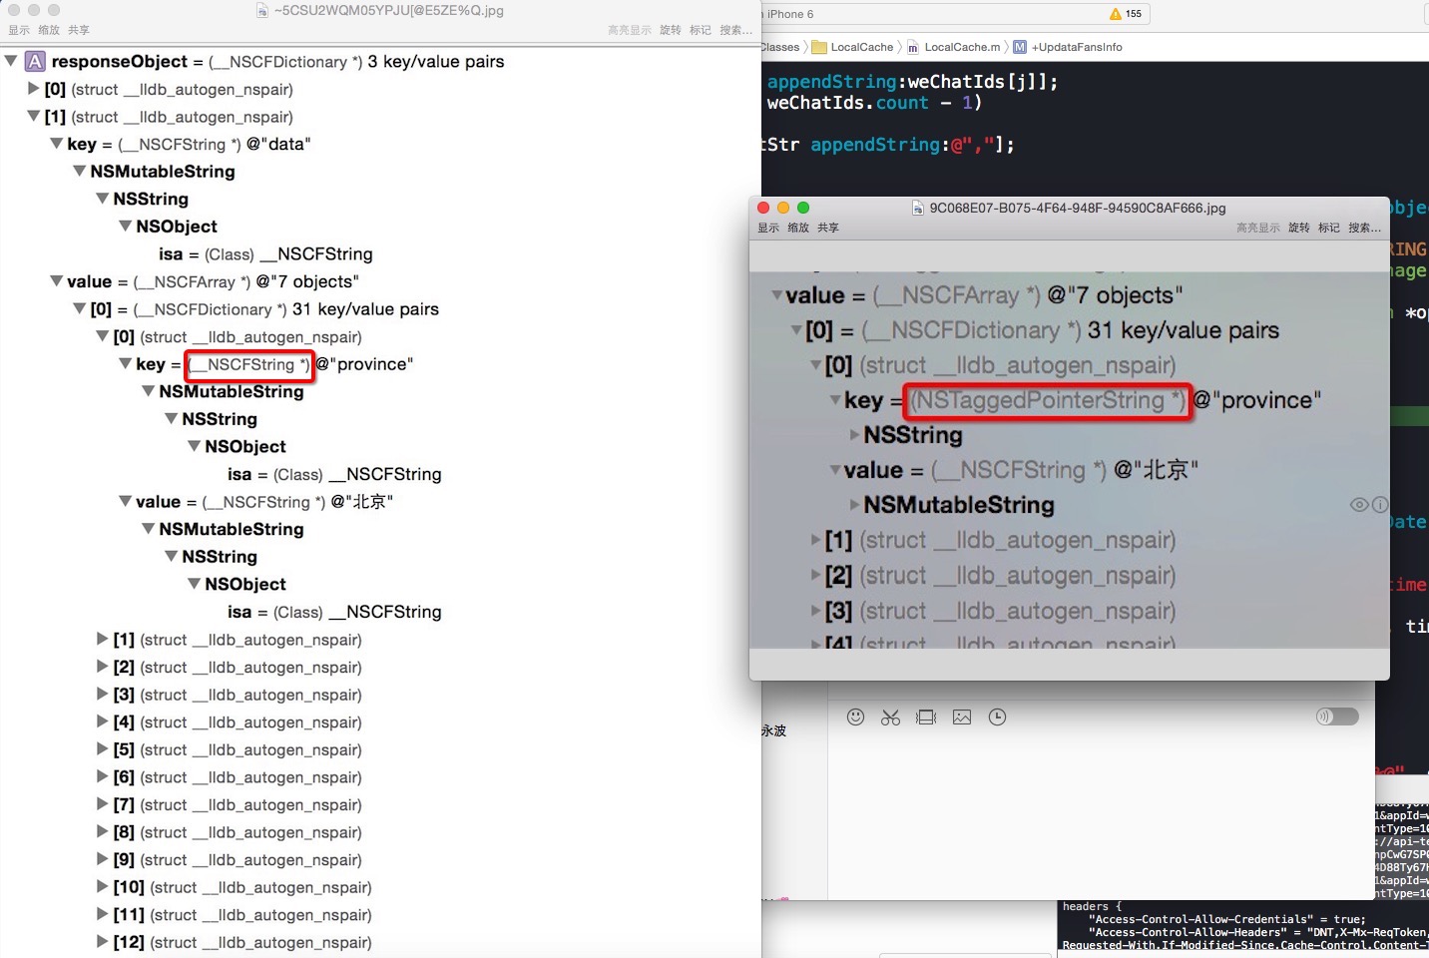The height and width of the screenshot is (958, 1429).
Task: Click 搜索... in the left preview window toolbar
Action: point(736,30)
